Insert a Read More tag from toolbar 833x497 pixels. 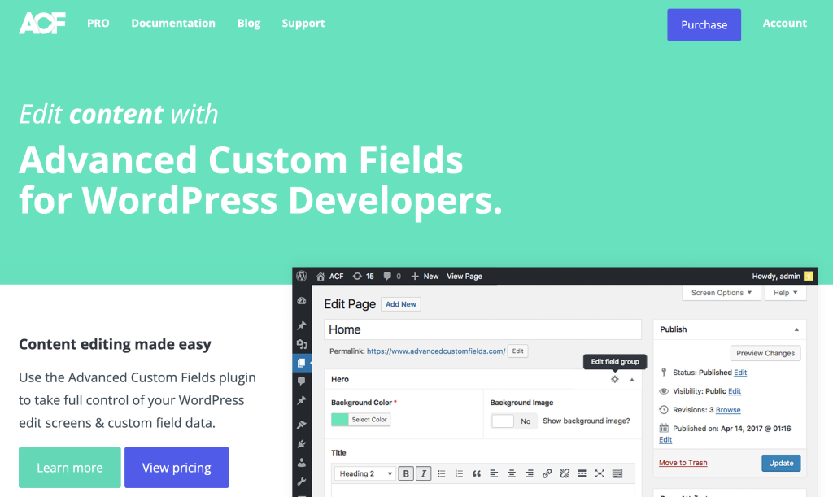(582, 473)
